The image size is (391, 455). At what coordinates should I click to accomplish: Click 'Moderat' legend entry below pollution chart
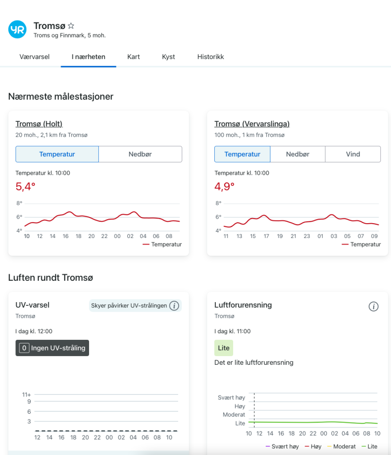(x=341, y=446)
